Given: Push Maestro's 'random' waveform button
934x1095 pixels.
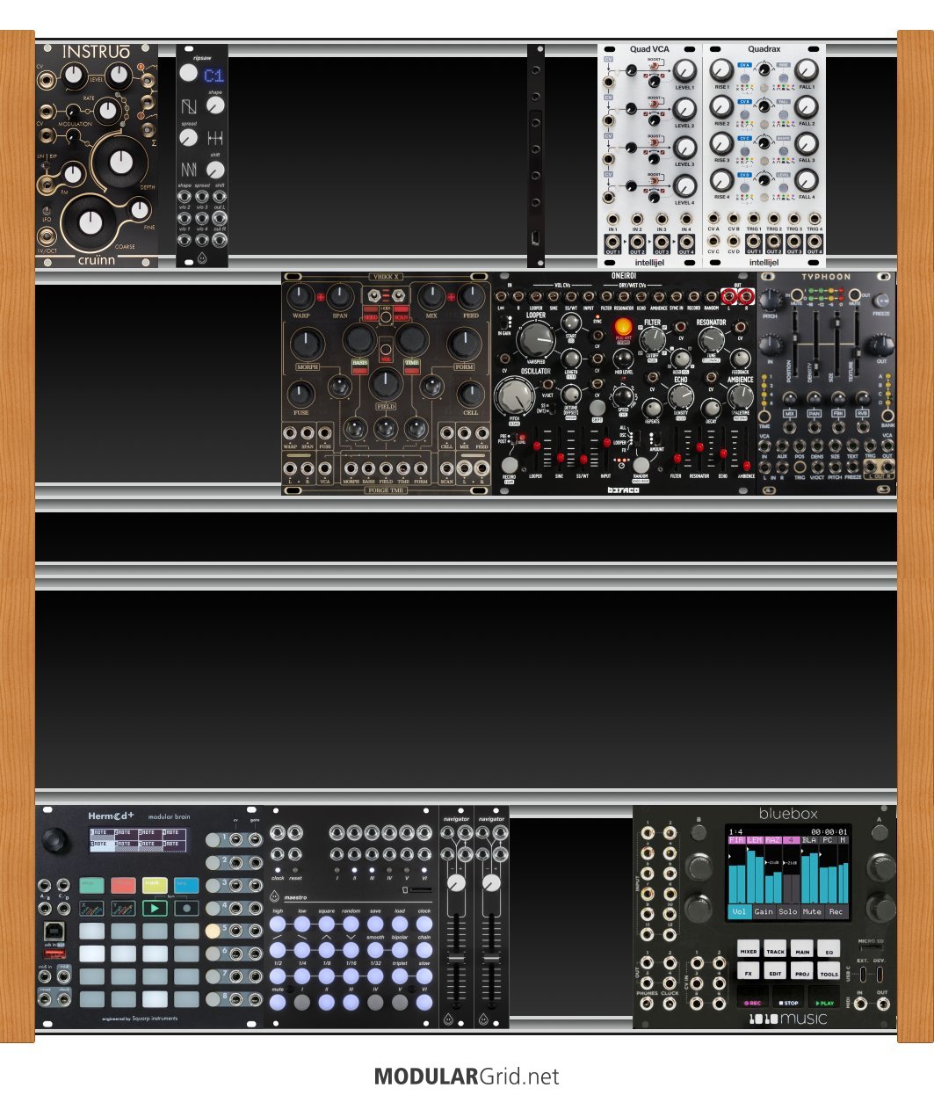Looking at the screenshot, I should tap(351, 925).
